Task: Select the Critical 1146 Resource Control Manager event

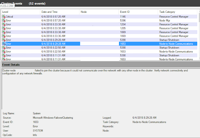Action: (x=99, y=17)
